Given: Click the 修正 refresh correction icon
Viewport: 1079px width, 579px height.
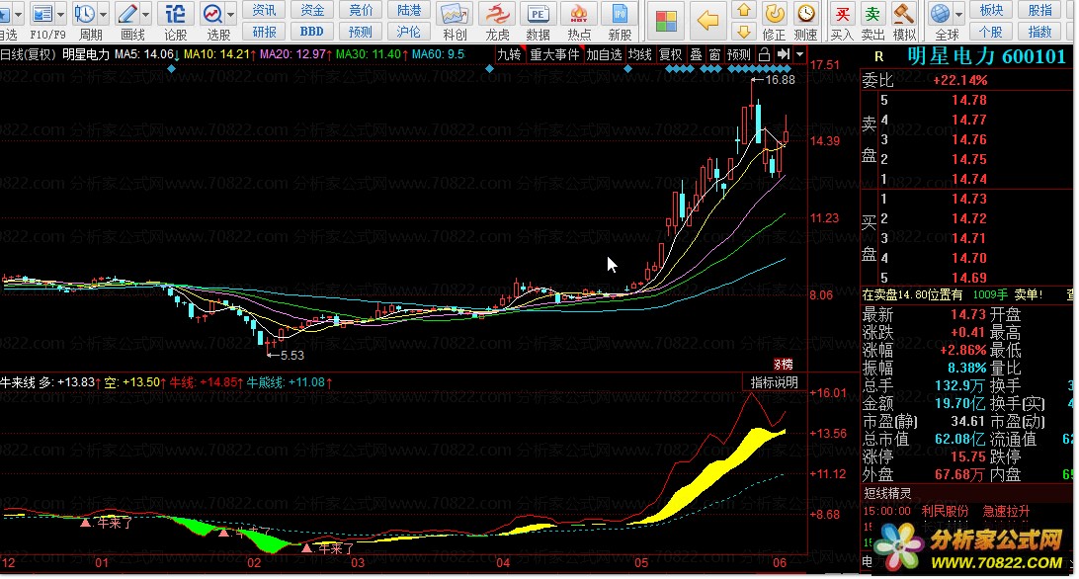Looking at the screenshot, I should [x=775, y=13].
